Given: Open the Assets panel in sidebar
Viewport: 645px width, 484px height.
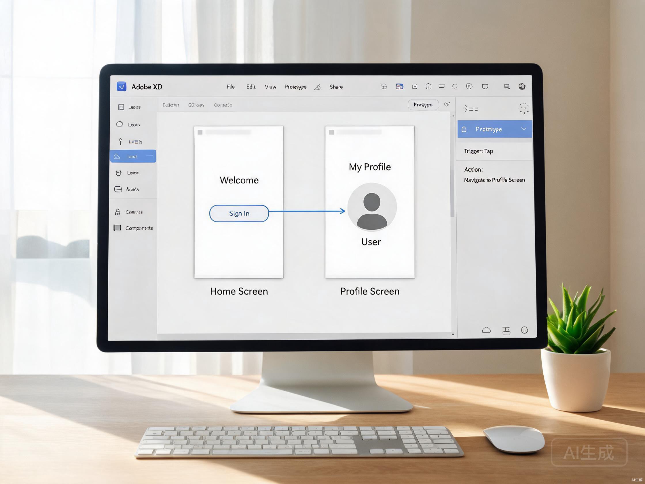Looking at the screenshot, I should (126, 189).
